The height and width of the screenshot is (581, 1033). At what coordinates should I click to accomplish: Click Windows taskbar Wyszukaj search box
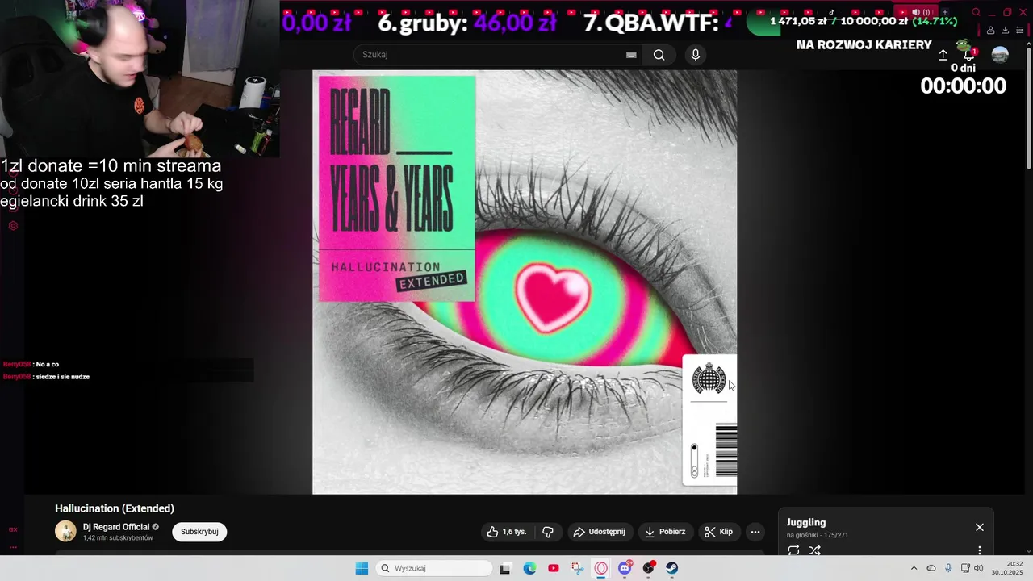pyautogui.click(x=435, y=568)
